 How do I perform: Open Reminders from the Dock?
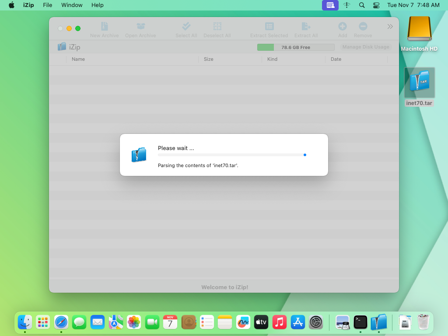pos(206,322)
